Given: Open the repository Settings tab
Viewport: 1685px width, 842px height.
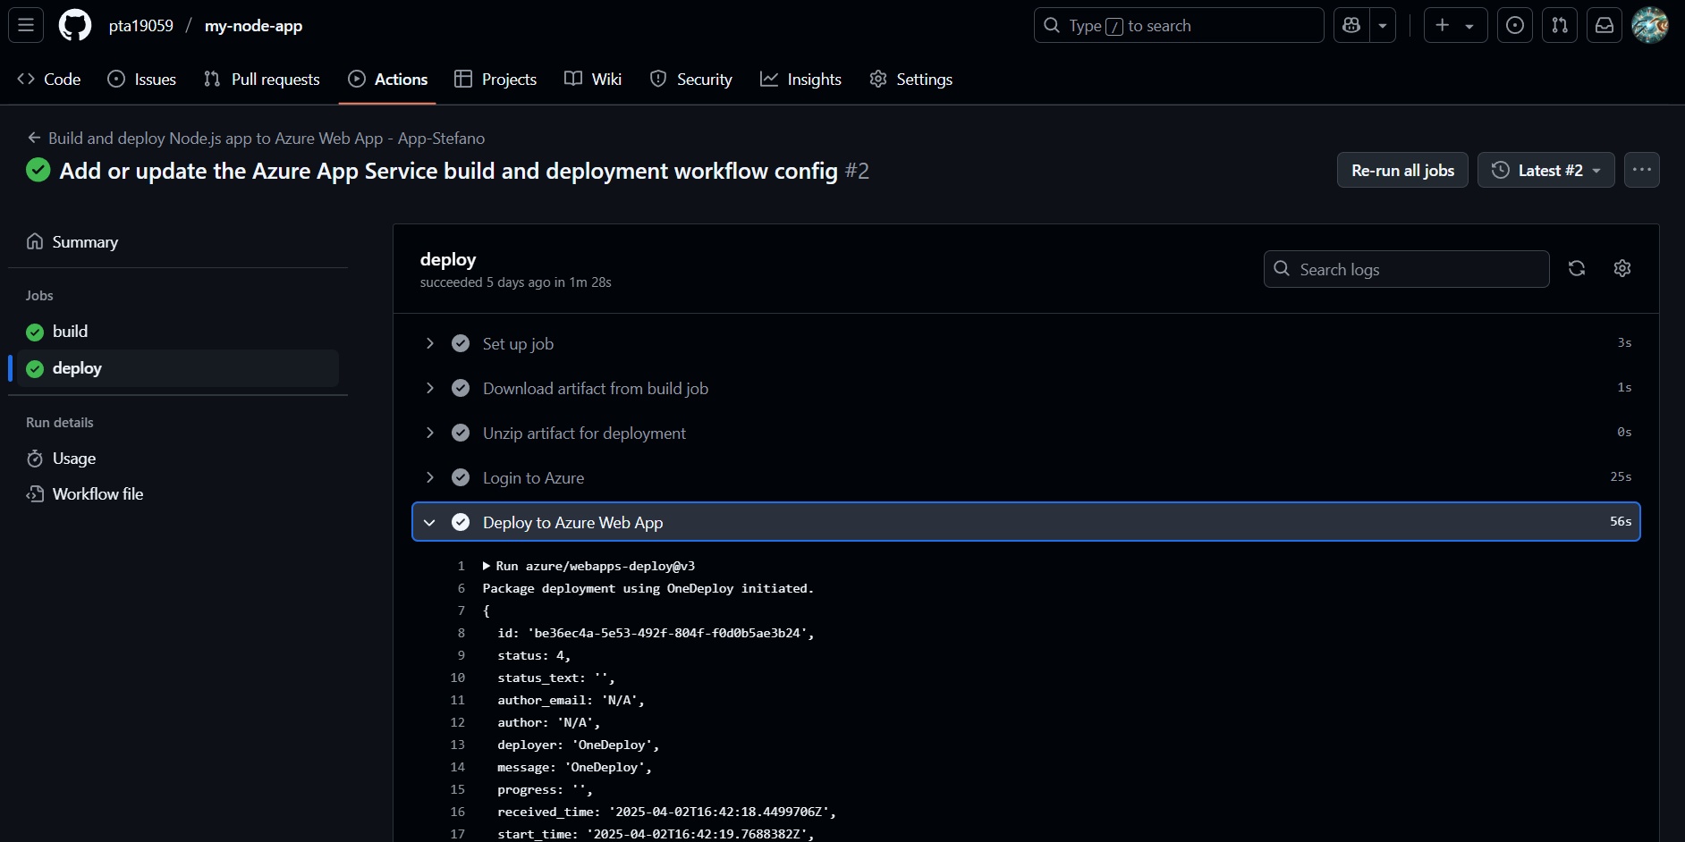Looking at the screenshot, I should click(x=911, y=79).
